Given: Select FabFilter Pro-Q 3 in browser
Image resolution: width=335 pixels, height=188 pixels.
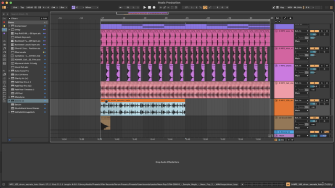Looking at the screenshot, I should pos(23,86).
